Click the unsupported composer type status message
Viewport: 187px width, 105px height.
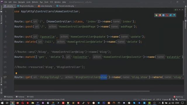34,99
